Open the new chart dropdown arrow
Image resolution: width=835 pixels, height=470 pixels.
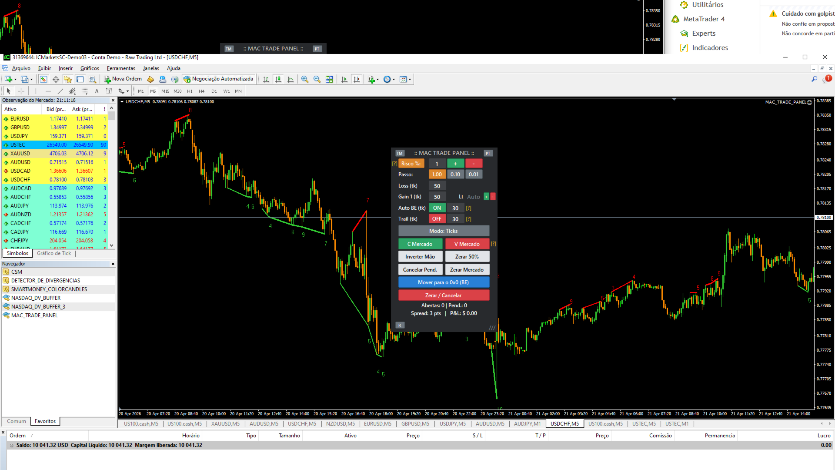15,79
